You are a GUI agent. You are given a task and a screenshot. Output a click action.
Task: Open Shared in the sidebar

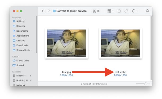point(20,65)
